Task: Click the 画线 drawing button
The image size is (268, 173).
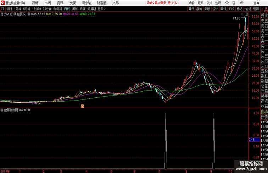Action: pyautogui.click(x=223, y=9)
